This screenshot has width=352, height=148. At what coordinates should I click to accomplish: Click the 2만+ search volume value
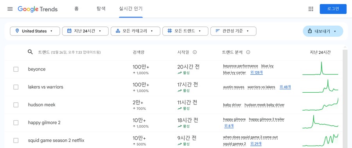pyautogui.click(x=138, y=102)
